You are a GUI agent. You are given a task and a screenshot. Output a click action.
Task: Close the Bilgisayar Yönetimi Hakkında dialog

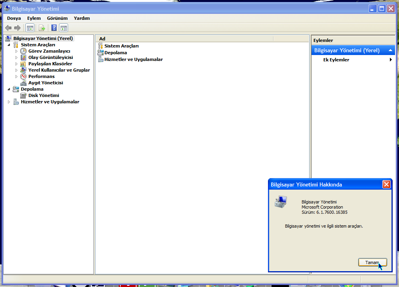pyautogui.click(x=386, y=184)
